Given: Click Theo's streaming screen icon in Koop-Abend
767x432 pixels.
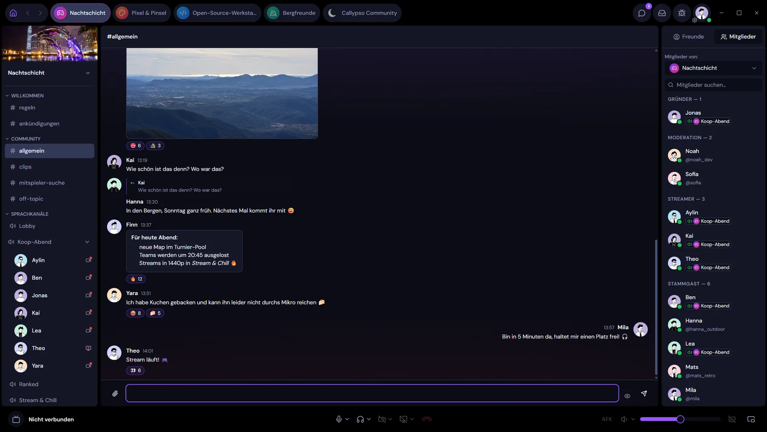Looking at the screenshot, I should pyautogui.click(x=88, y=348).
